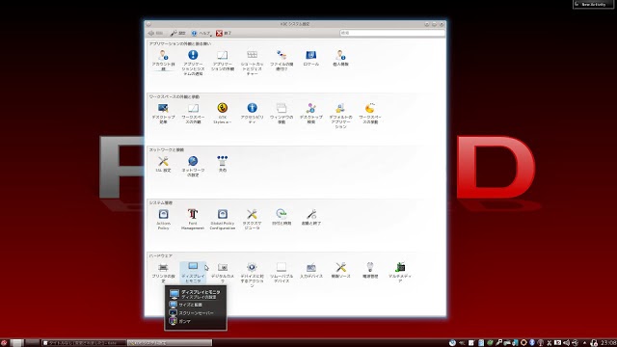Focus the search field in System Settings
The height and width of the screenshot is (347, 617).
392,33
